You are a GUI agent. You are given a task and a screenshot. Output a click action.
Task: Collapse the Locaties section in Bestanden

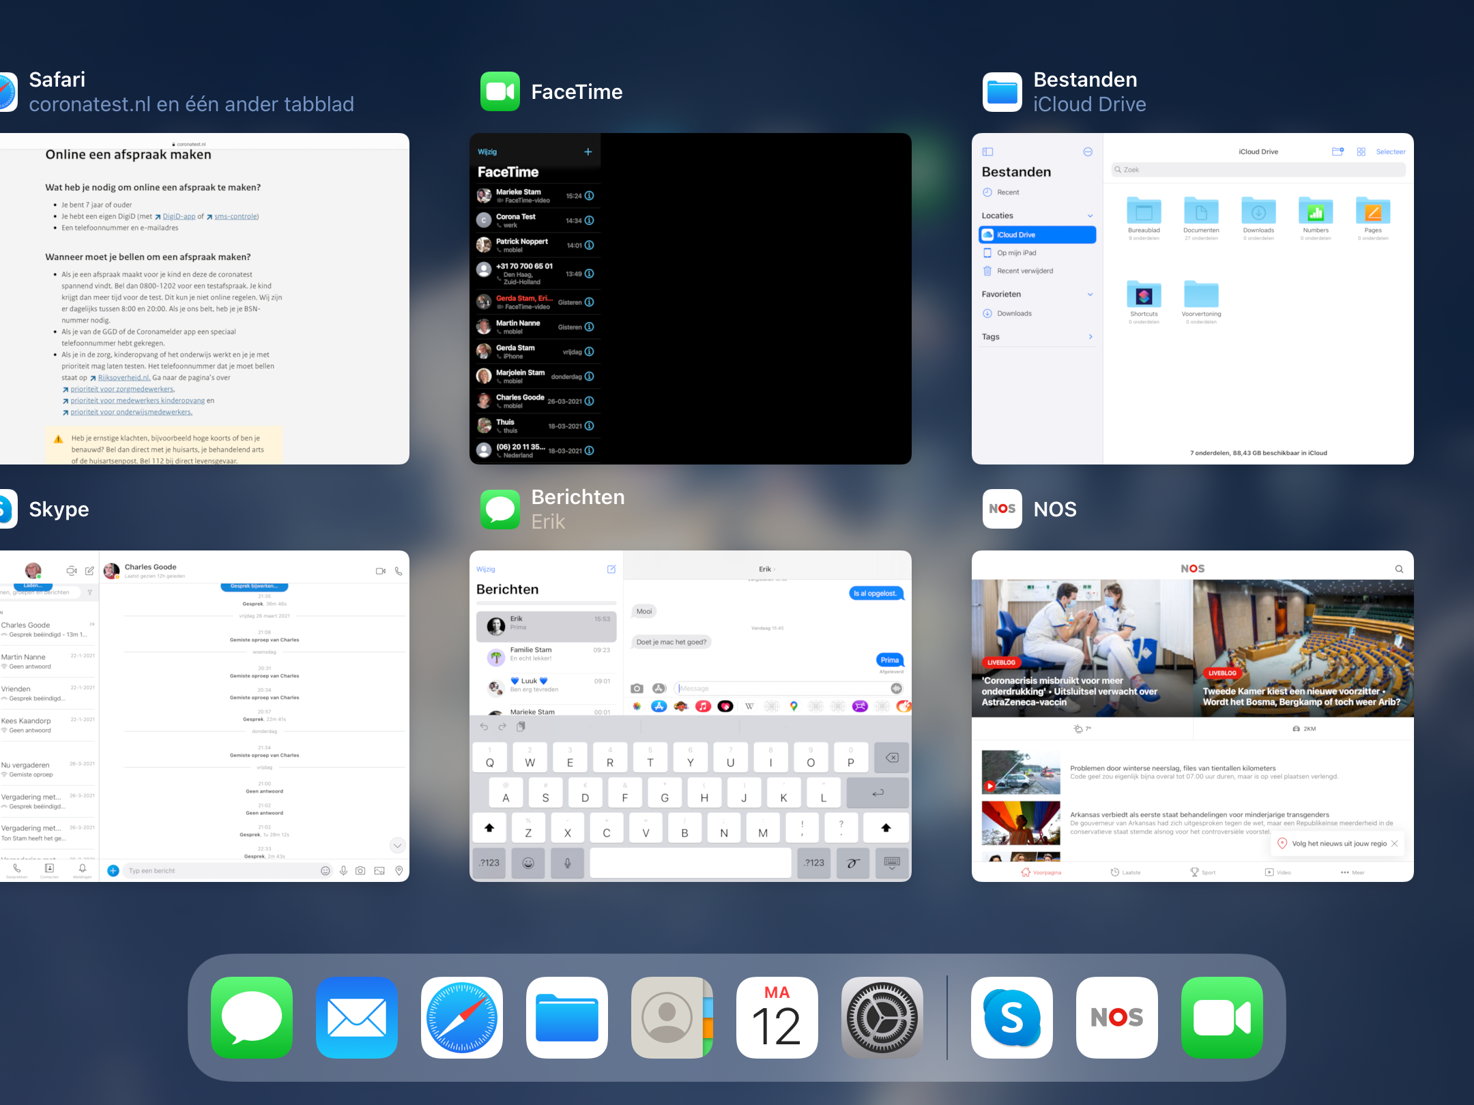pyautogui.click(x=1090, y=216)
